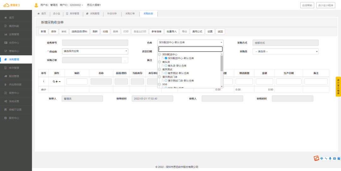
Task: Open 会员中心 in the sidebar
Action: [14, 43]
